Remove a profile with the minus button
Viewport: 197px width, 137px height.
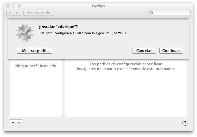(19, 123)
